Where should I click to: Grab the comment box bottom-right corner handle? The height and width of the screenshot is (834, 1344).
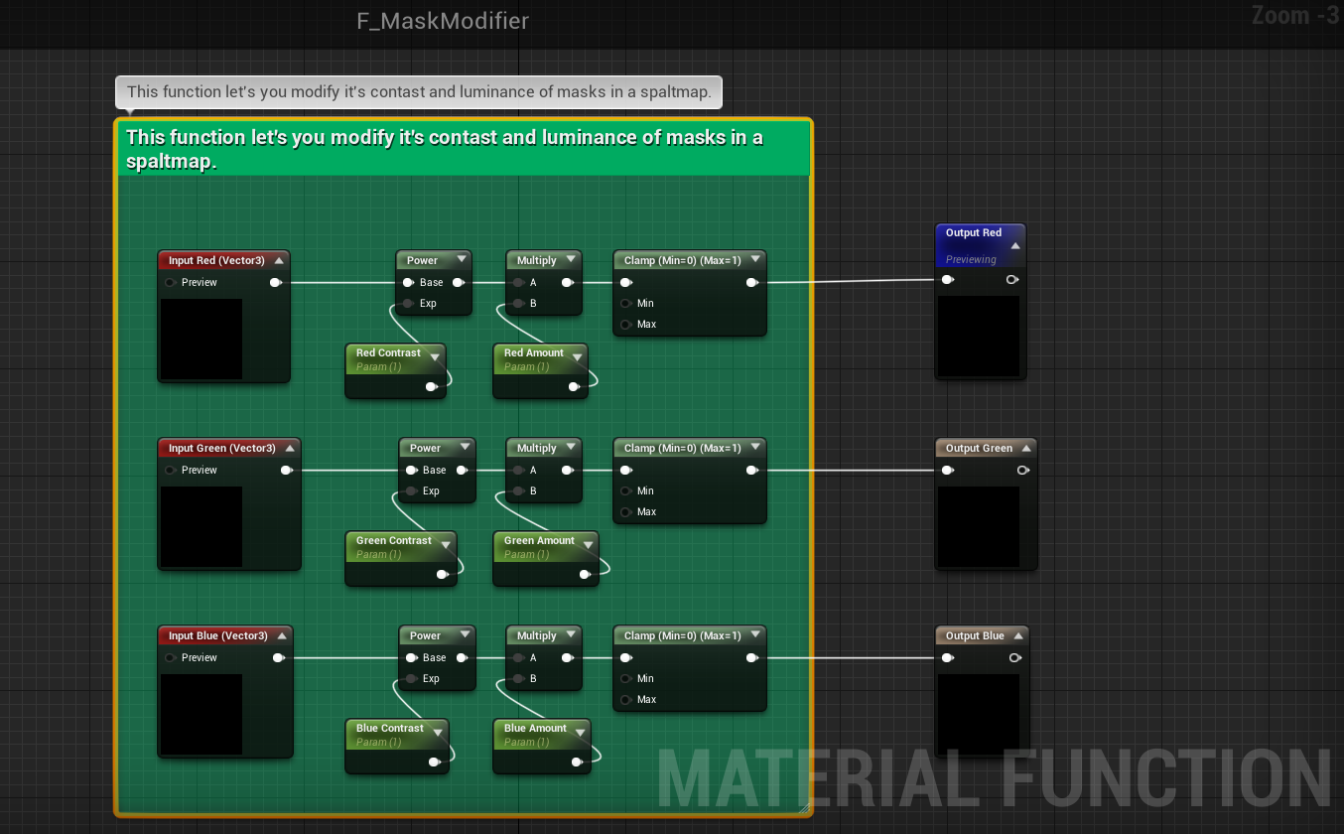click(x=803, y=807)
